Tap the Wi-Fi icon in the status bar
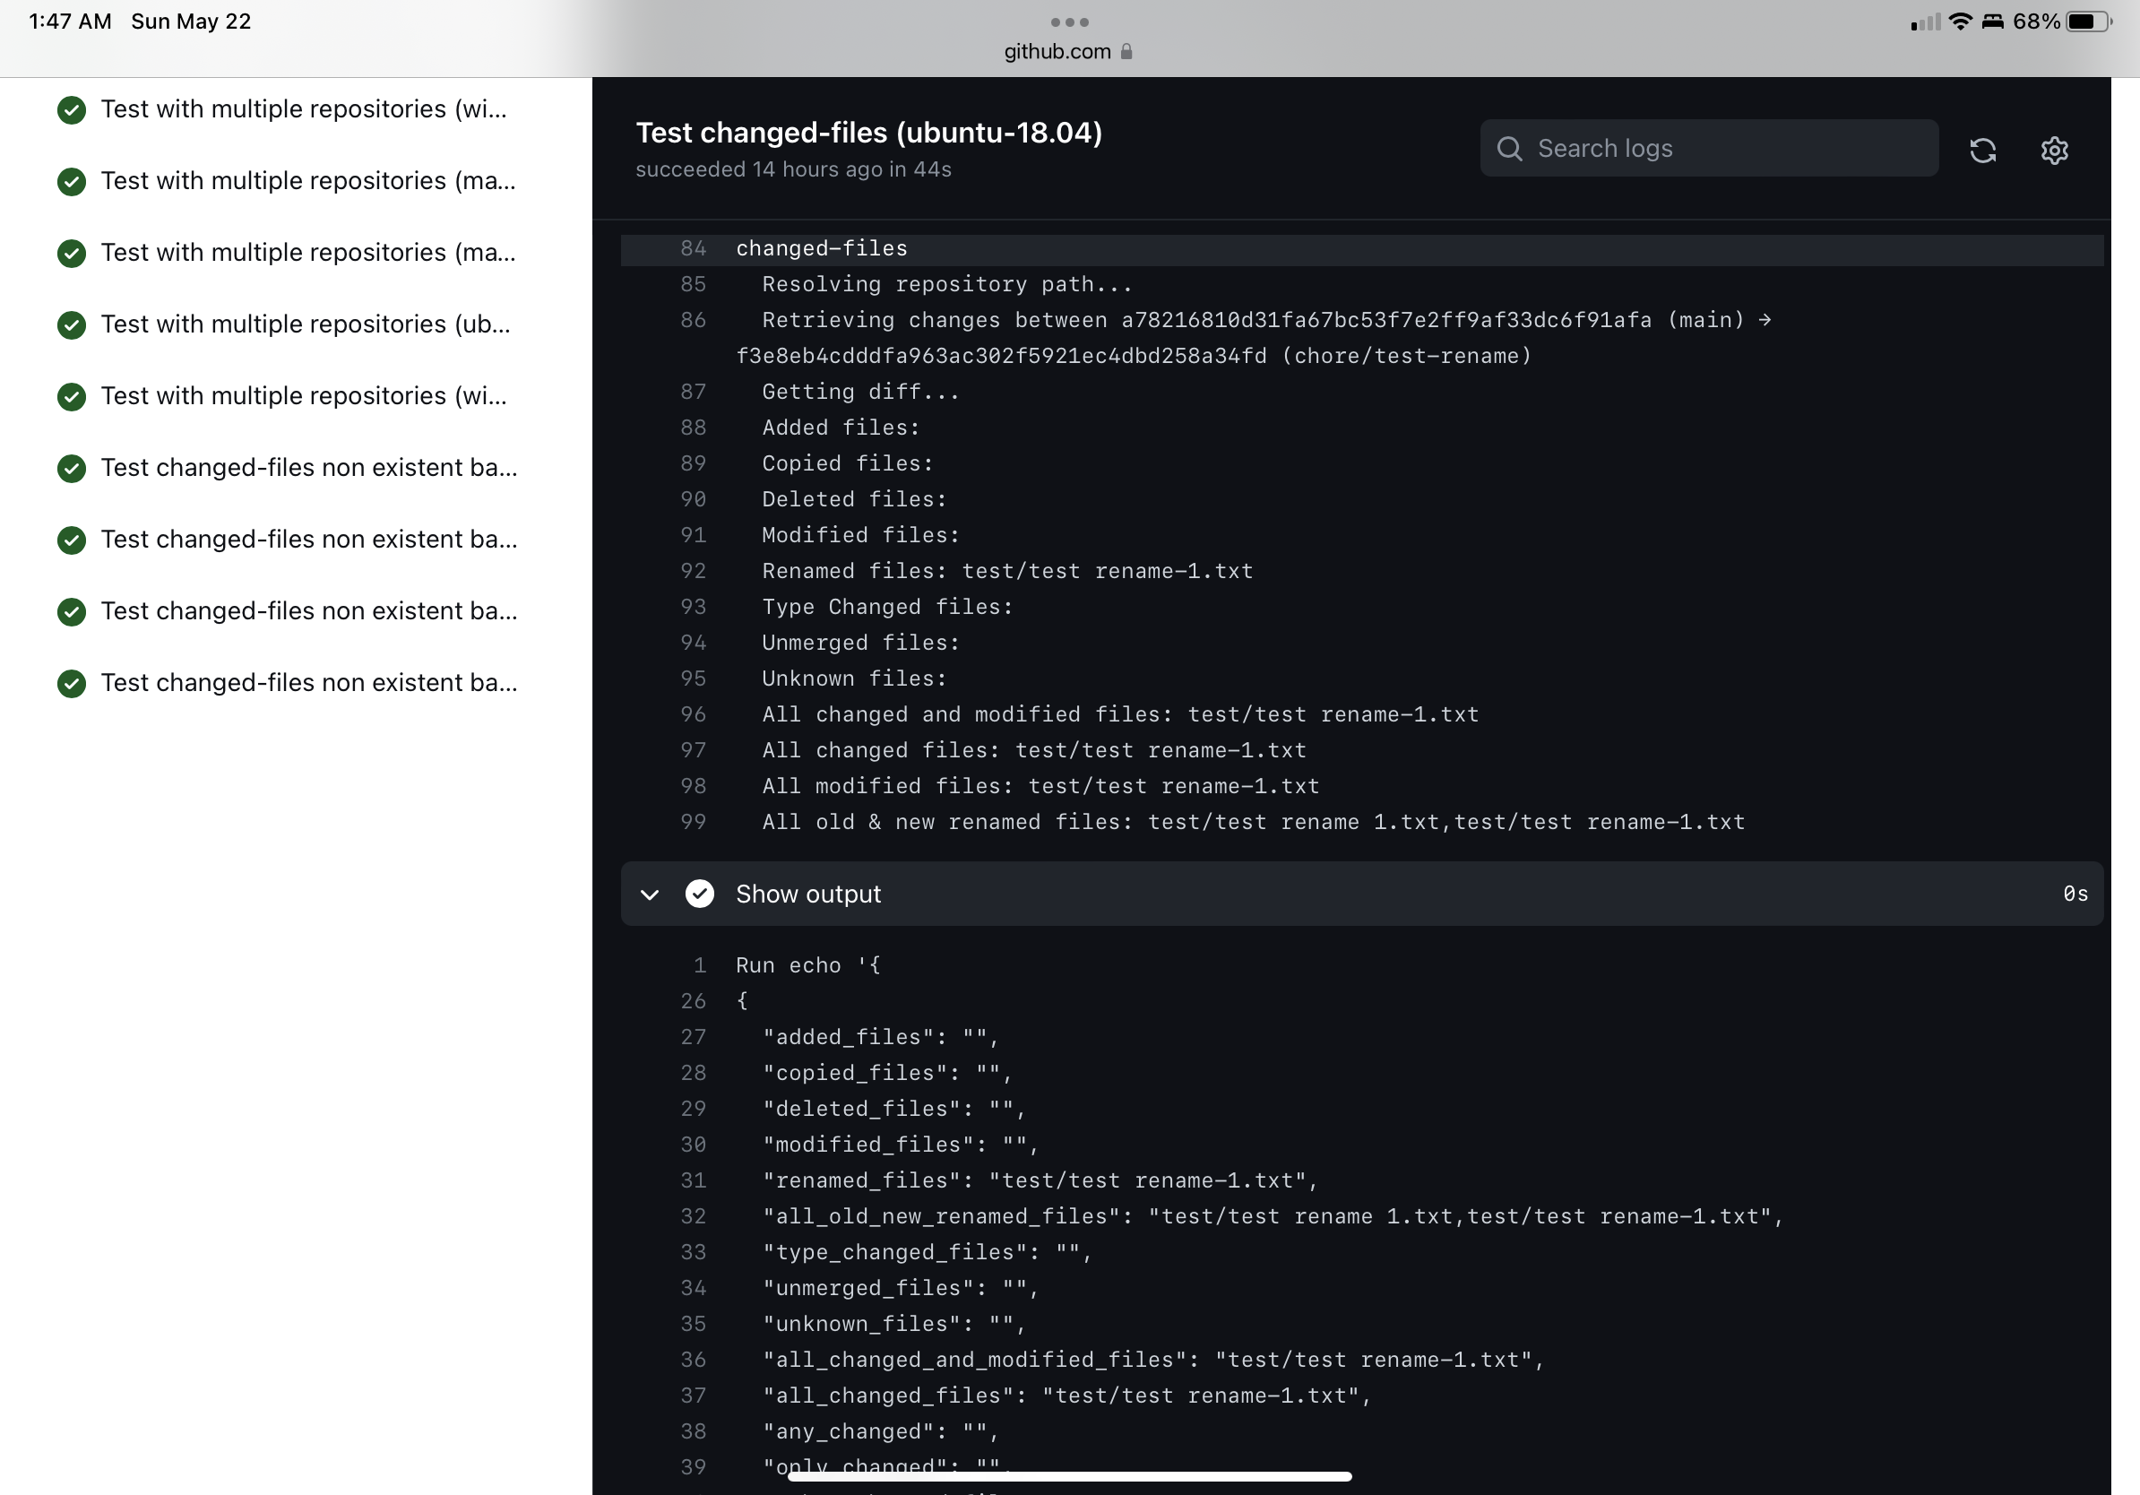This screenshot has height=1495, width=2140. [x=1961, y=22]
